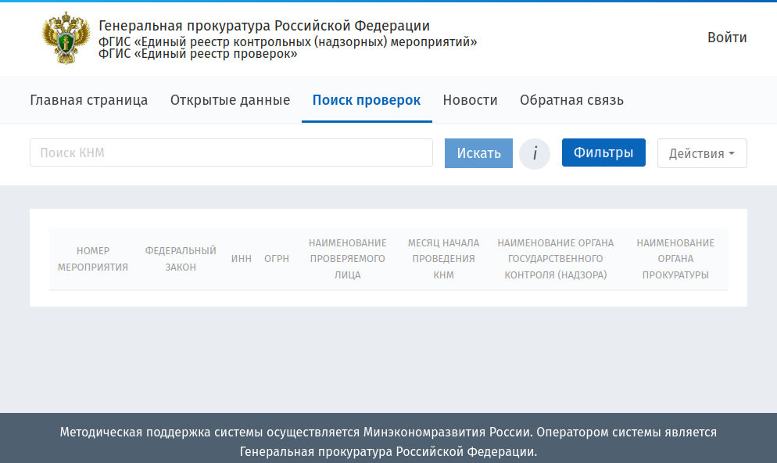Click the ИНН column header

242,259
